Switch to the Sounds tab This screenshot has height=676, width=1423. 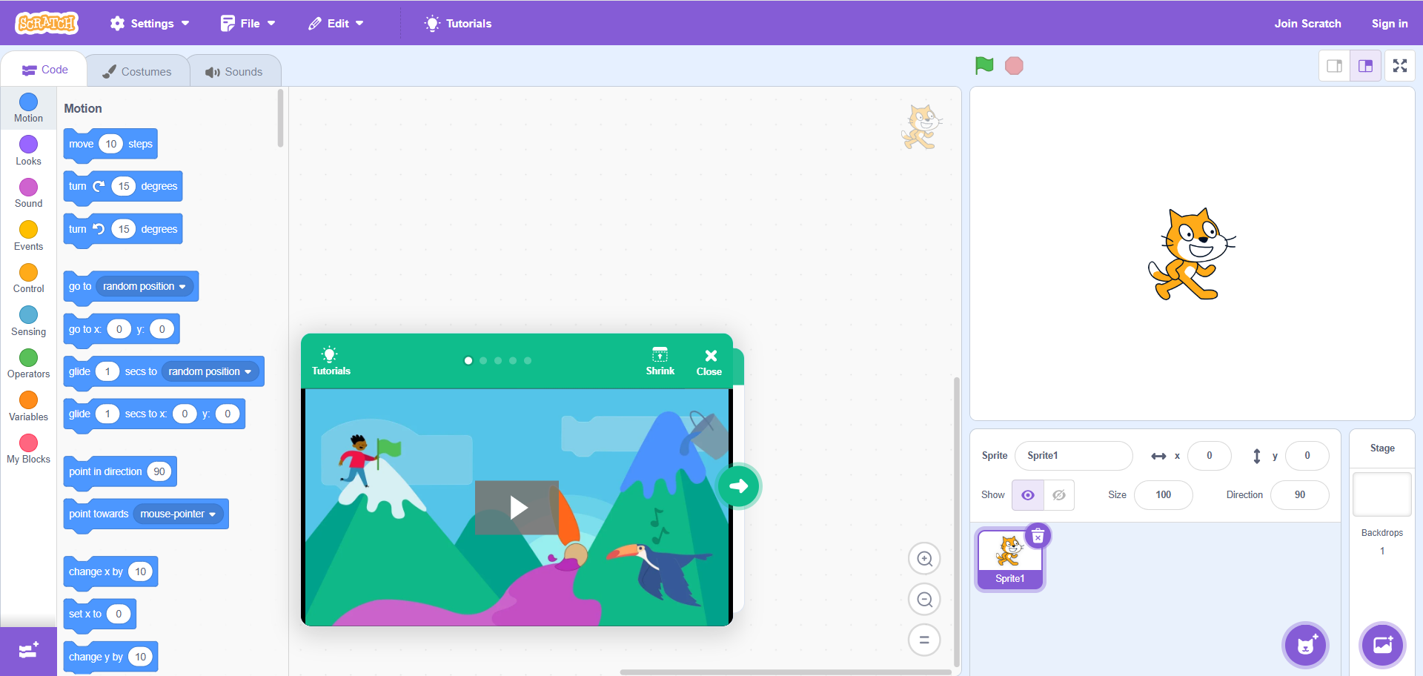[x=235, y=70]
